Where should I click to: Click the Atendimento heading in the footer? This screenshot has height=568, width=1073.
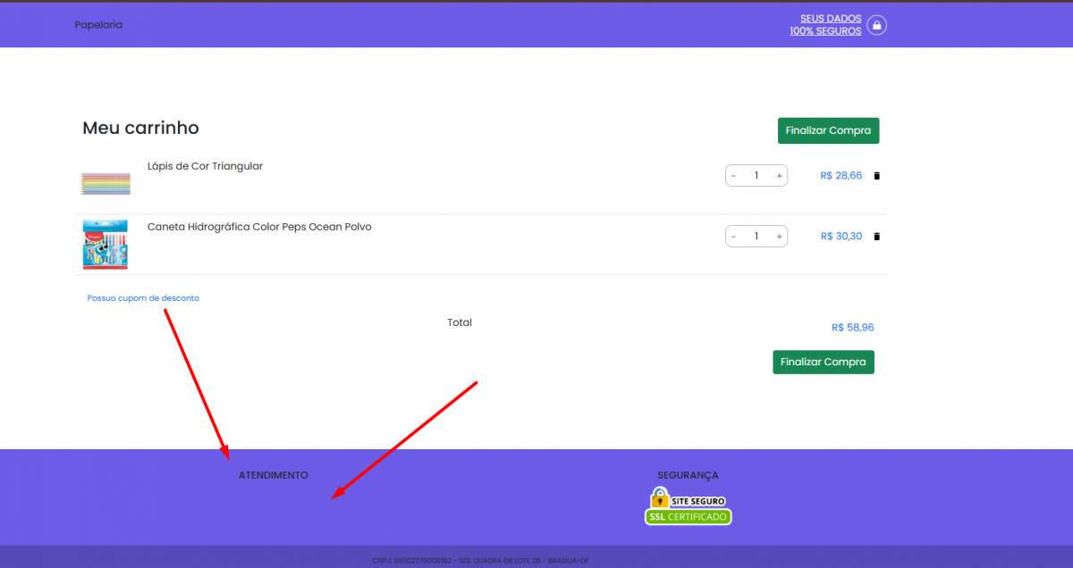coord(273,475)
